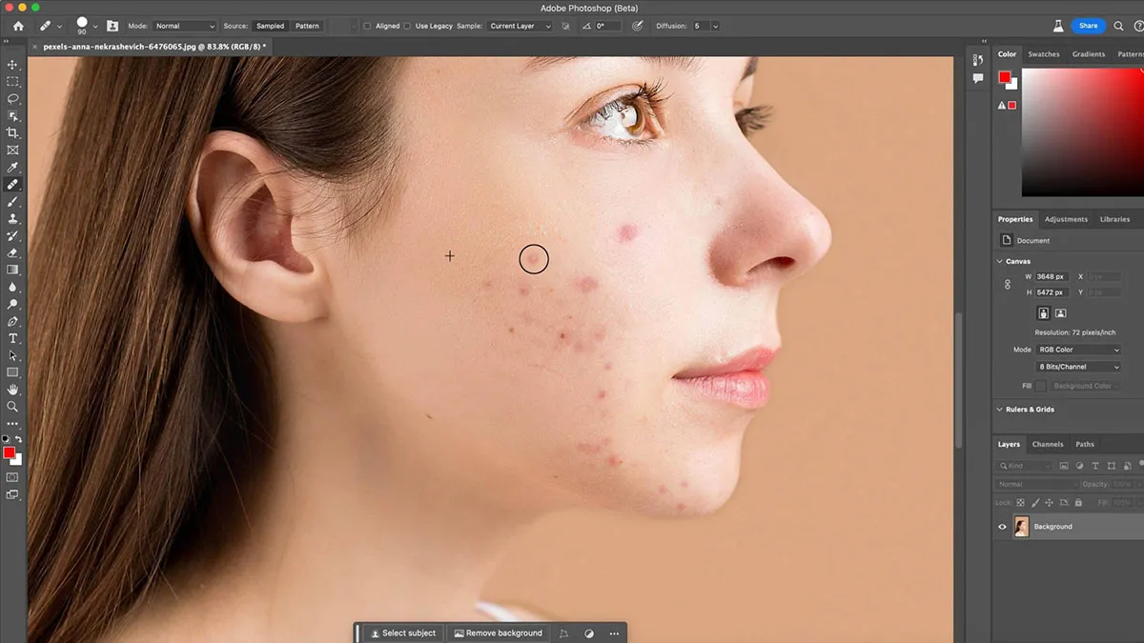The height and width of the screenshot is (643, 1144).
Task: Set Source to Sampled
Action: pos(271,26)
